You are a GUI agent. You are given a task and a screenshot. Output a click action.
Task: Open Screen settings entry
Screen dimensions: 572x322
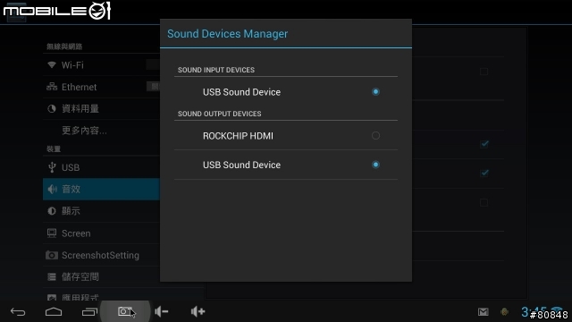click(101, 233)
